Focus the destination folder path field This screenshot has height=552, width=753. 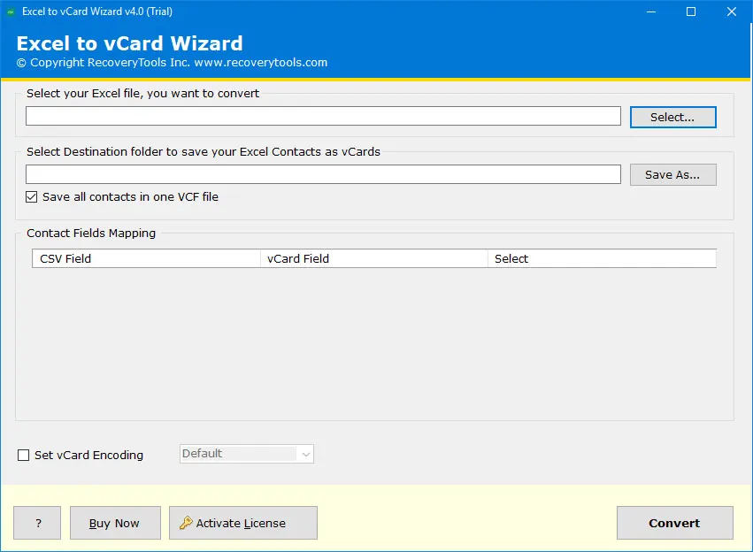(x=323, y=175)
